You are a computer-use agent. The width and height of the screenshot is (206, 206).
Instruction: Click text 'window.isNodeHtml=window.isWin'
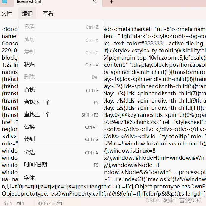159,158
